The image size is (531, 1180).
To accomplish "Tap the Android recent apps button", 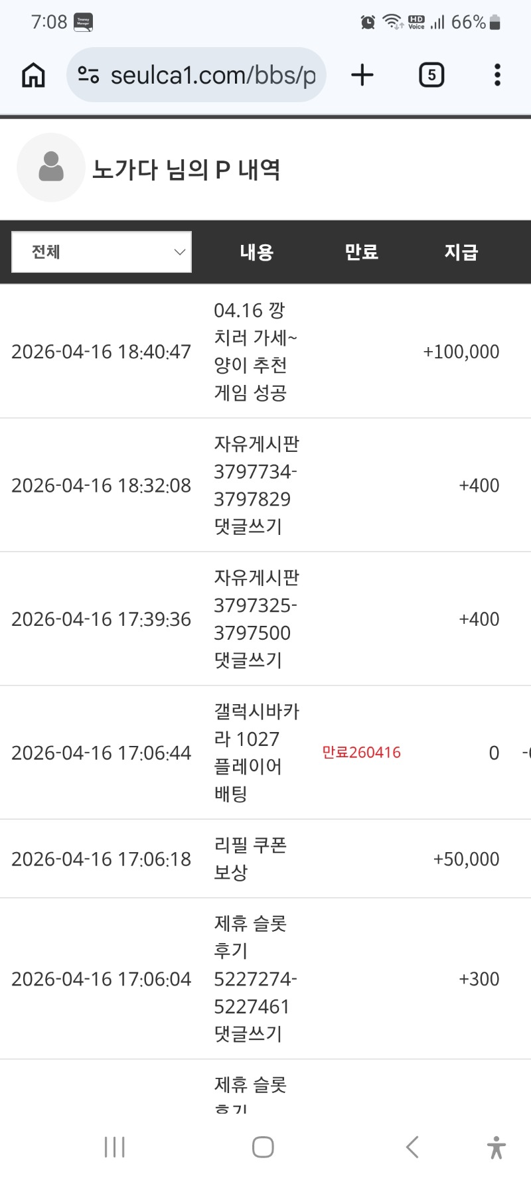I will coord(114,1147).
